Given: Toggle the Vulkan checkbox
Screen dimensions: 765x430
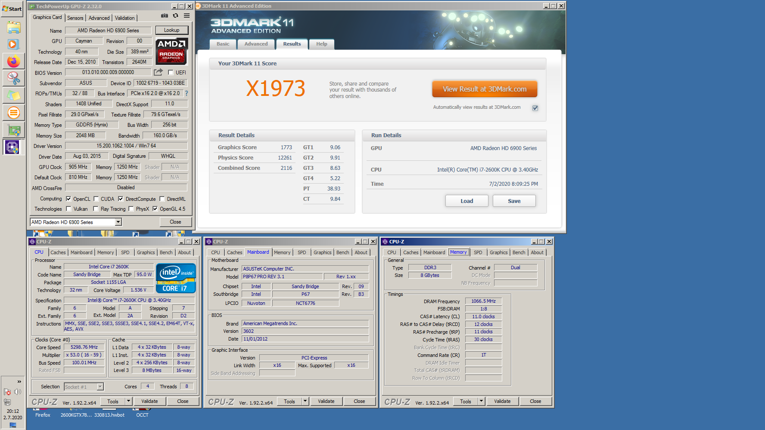Looking at the screenshot, I should click(68, 209).
